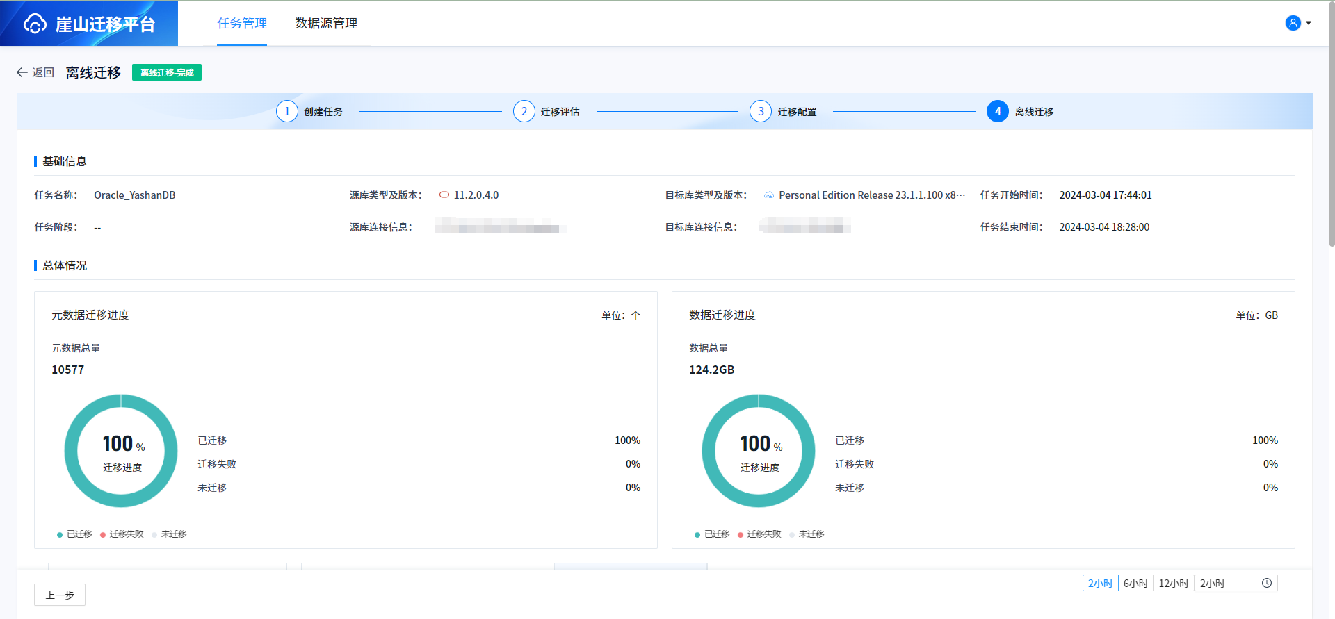Click the metadata total 10577

click(x=67, y=370)
